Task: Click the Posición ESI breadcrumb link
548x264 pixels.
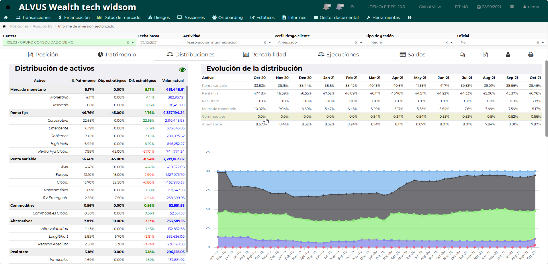Action: 43,26
